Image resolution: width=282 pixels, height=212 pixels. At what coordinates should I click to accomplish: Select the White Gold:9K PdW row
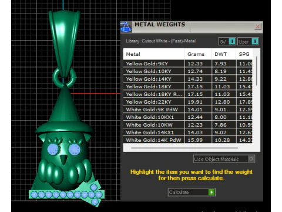pos(187,110)
